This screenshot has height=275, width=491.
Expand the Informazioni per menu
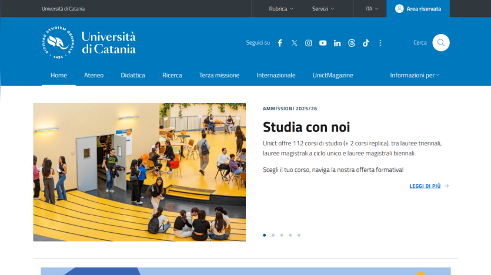[x=415, y=75]
